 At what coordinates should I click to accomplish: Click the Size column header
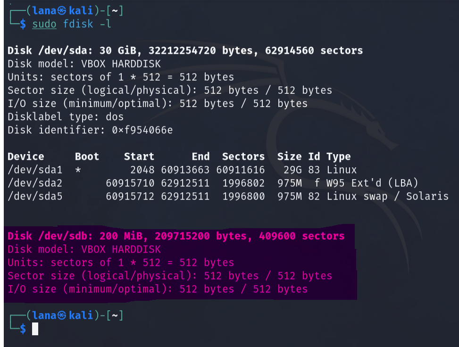point(289,157)
